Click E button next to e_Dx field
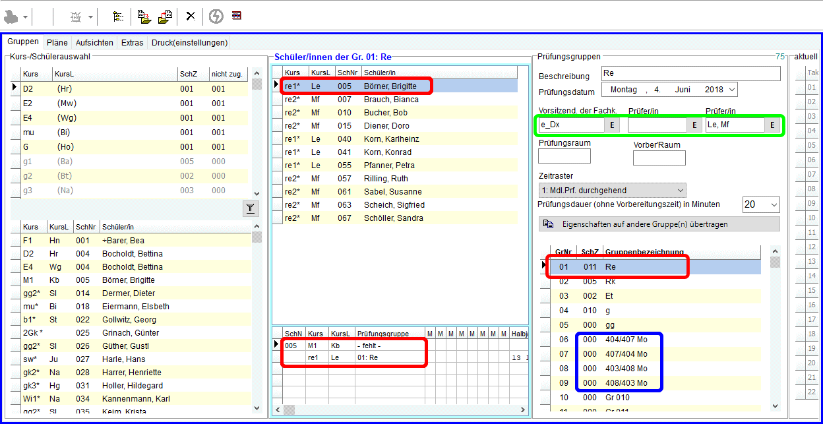 [x=612, y=125]
